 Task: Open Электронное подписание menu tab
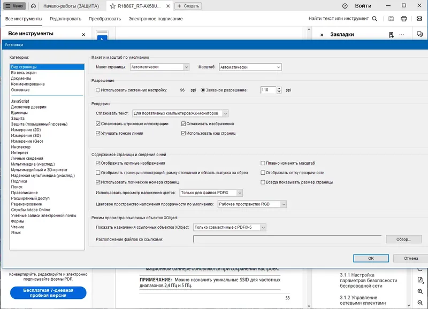tap(156, 19)
